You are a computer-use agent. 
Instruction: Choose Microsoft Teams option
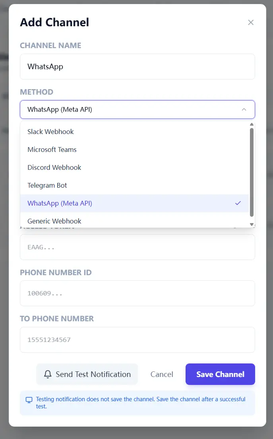(135, 150)
